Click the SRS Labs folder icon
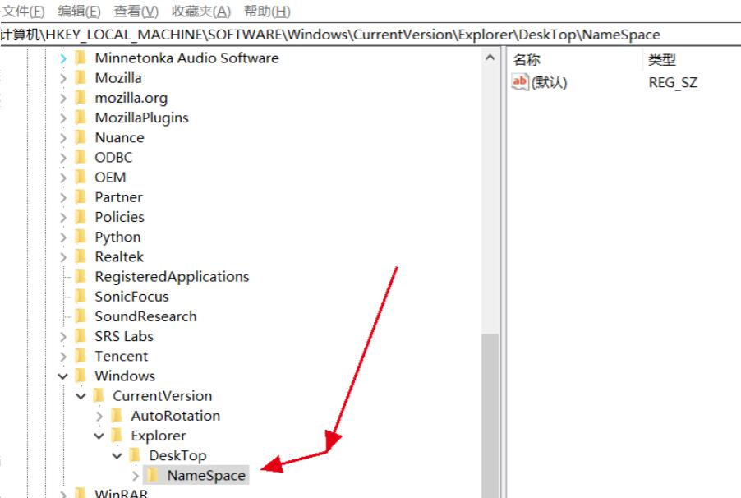 pyautogui.click(x=81, y=336)
